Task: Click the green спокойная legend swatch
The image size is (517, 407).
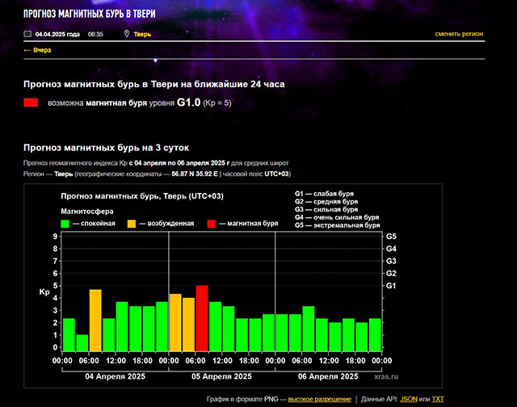Action: tap(65, 224)
